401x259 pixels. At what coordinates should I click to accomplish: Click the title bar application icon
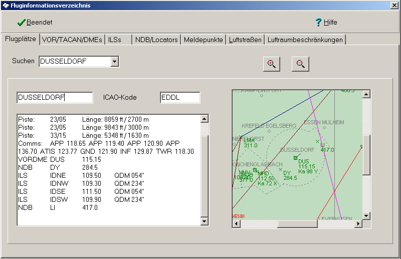[x=6, y=6]
